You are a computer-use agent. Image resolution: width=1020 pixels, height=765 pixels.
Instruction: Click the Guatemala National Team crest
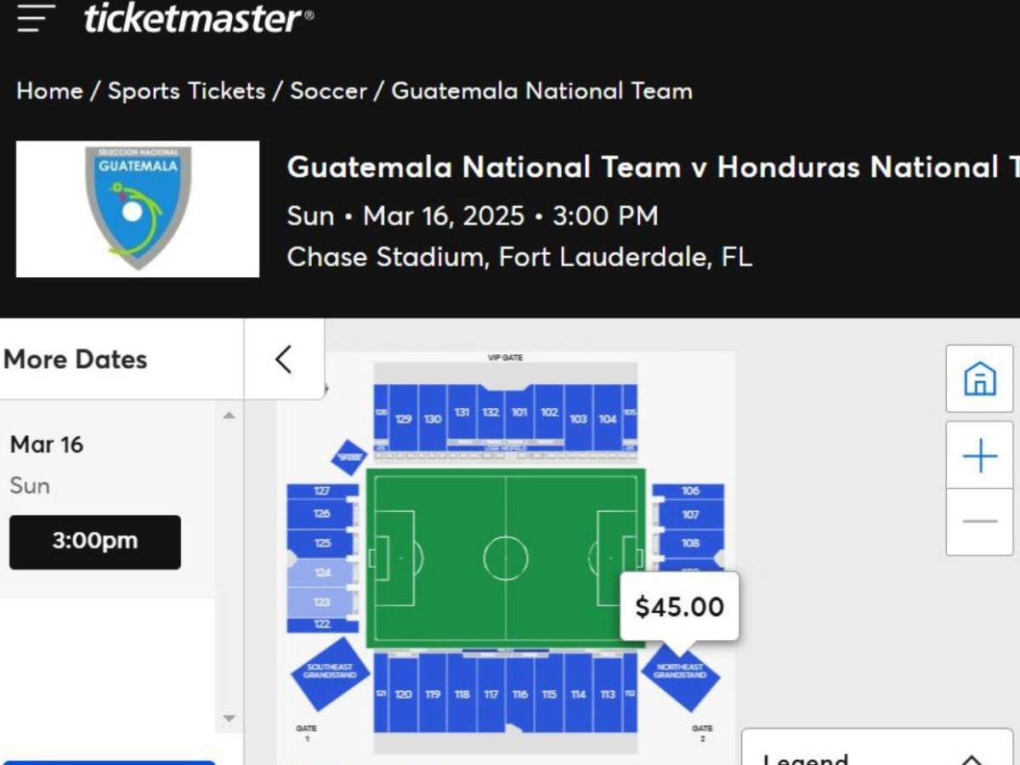(x=137, y=208)
